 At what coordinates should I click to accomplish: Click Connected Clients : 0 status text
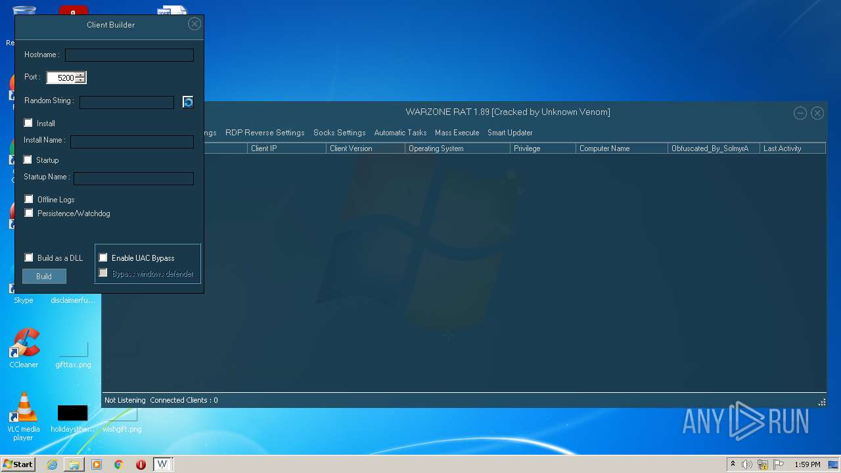[184, 400]
